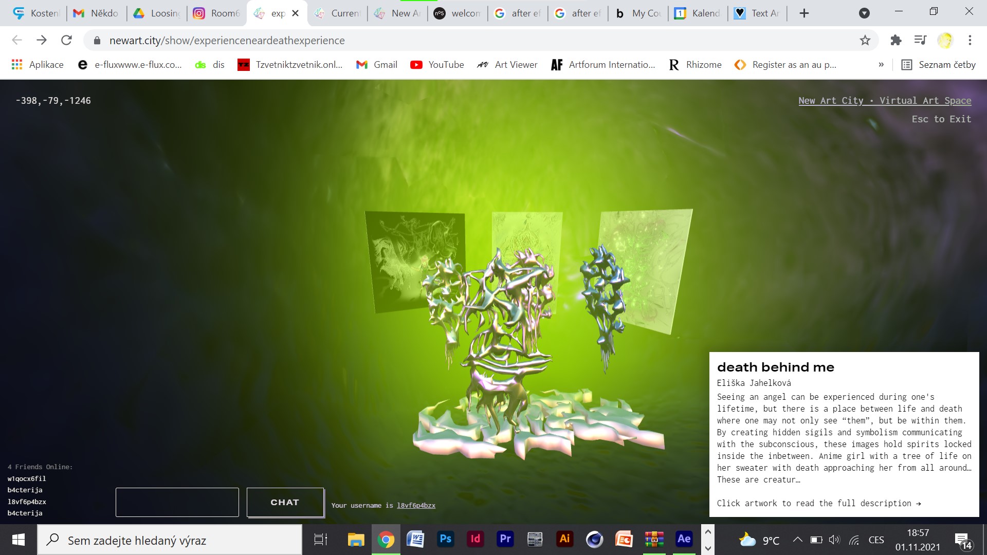Open the YouTube bookmark
987x555 pixels.
pos(437,65)
